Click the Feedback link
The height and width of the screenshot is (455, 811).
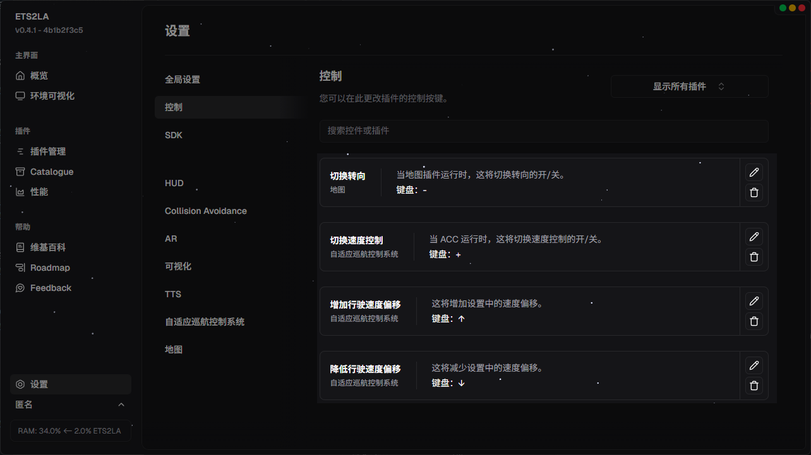[x=51, y=288]
